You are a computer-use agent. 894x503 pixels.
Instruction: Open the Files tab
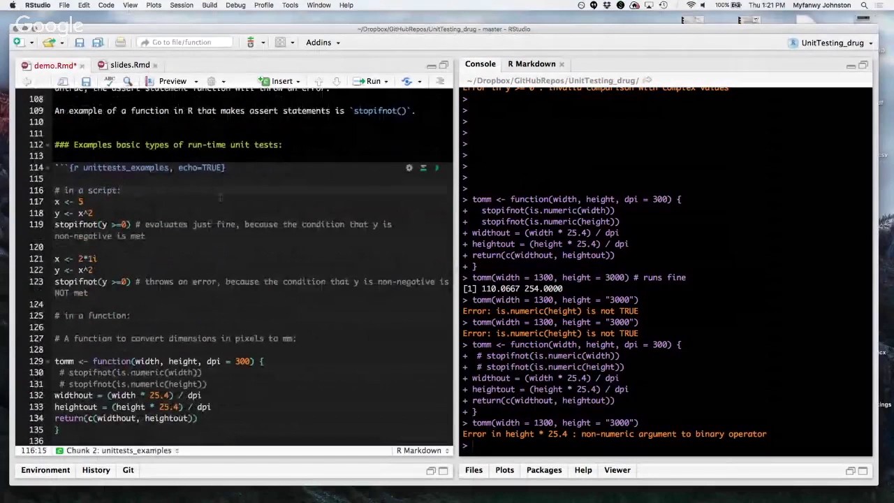click(474, 470)
